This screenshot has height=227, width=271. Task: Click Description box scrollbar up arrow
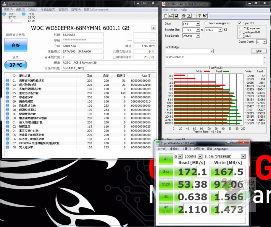point(264,57)
